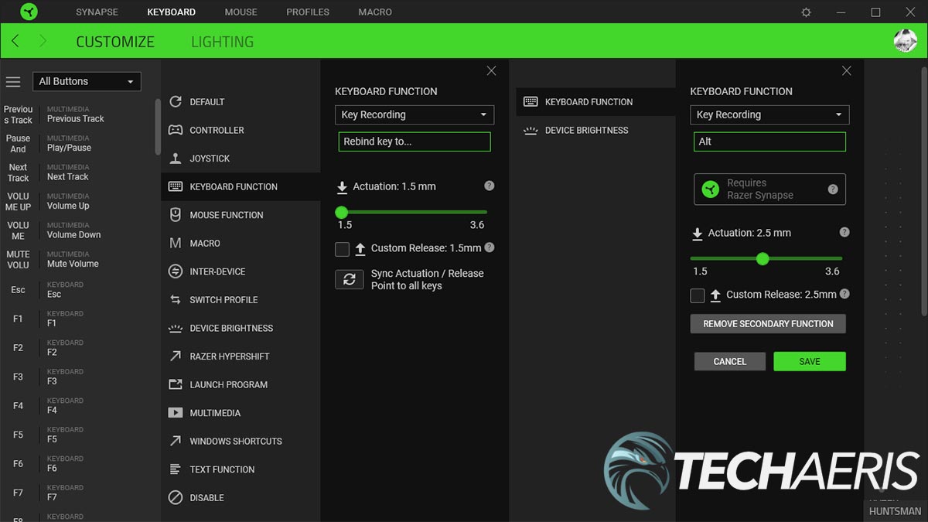Select the Volume Down button row
The width and height of the screenshot is (928, 522).
pyautogui.click(x=77, y=230)
